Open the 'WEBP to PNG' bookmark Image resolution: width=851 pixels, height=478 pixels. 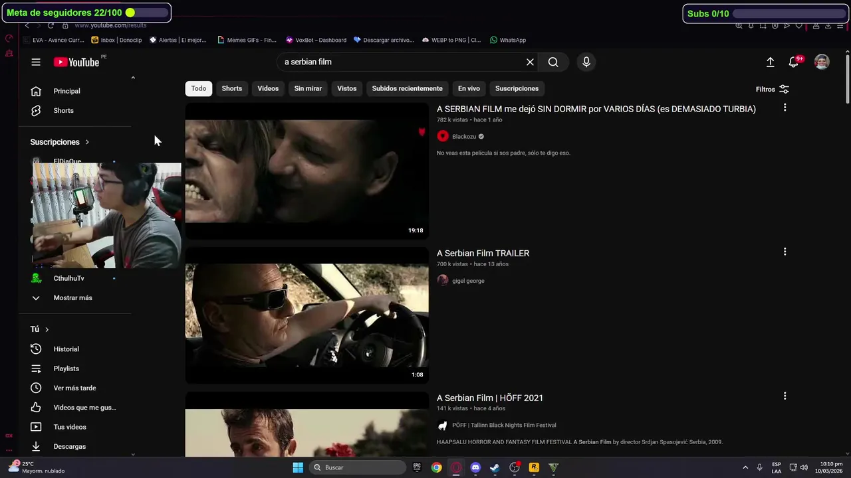pyautogui.click(x=451, y=40)
